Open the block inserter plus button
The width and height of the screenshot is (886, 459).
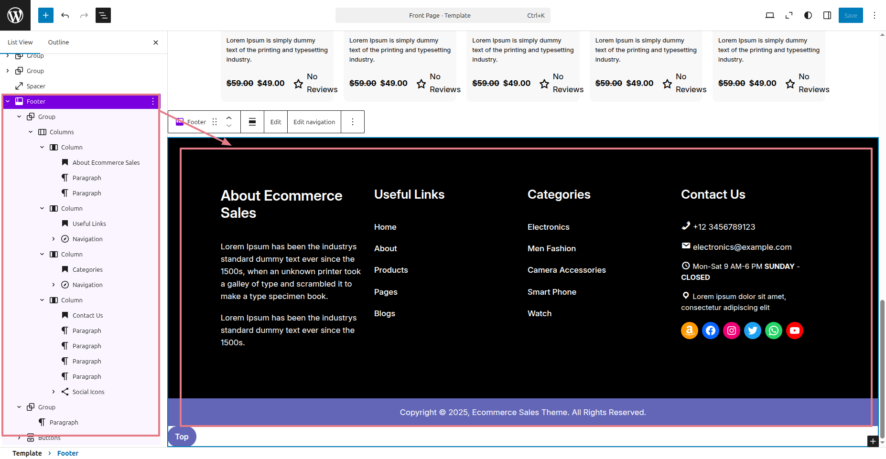pos(46,15)
